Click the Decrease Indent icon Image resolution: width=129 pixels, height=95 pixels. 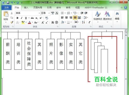[x=82, y=13]
